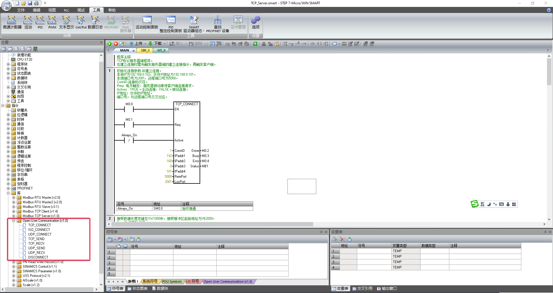Open the 调试 ribbon tab
The width and height of the screenshot is (553, 293).
pos(81,10)
